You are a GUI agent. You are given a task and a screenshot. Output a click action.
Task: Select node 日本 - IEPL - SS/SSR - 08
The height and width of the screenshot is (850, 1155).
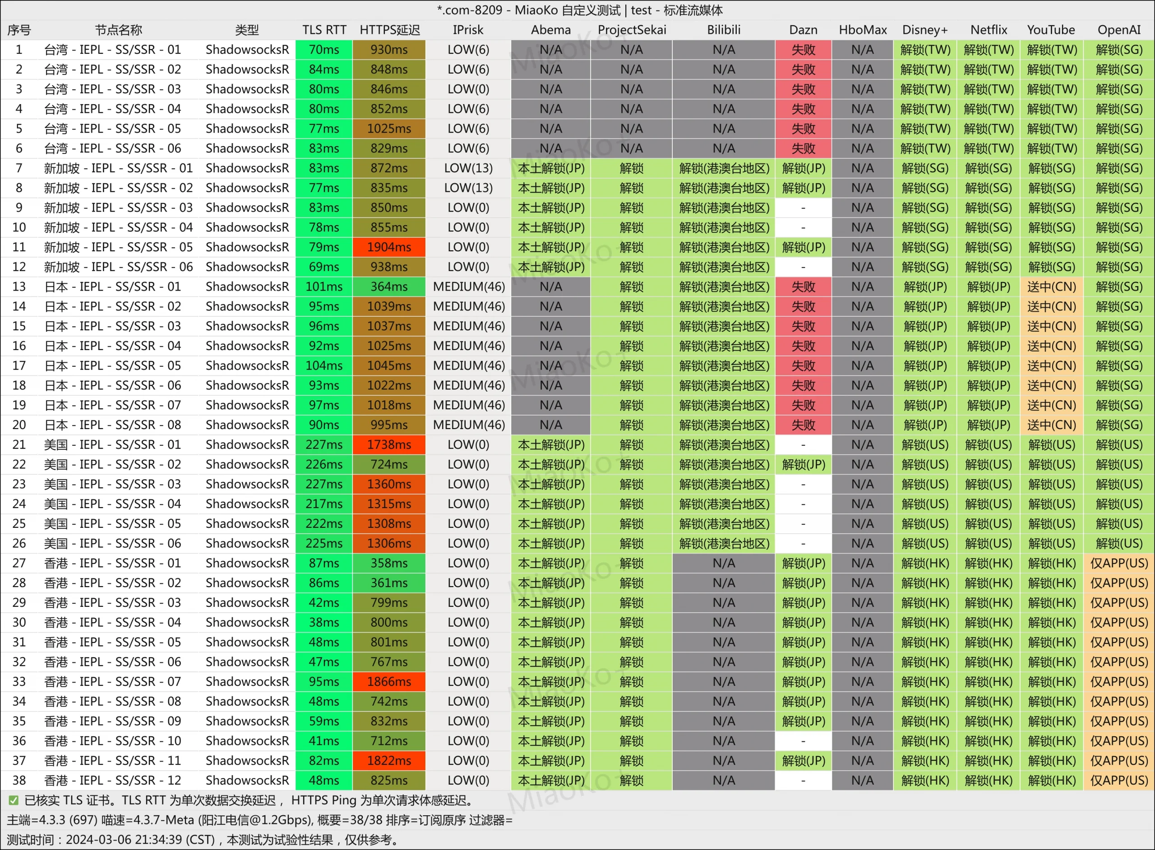click(113, 425)
